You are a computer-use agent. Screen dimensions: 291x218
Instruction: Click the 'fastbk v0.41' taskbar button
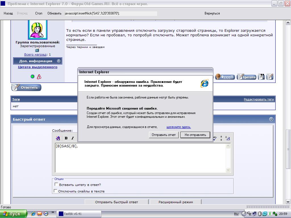(x=79, y=214)
